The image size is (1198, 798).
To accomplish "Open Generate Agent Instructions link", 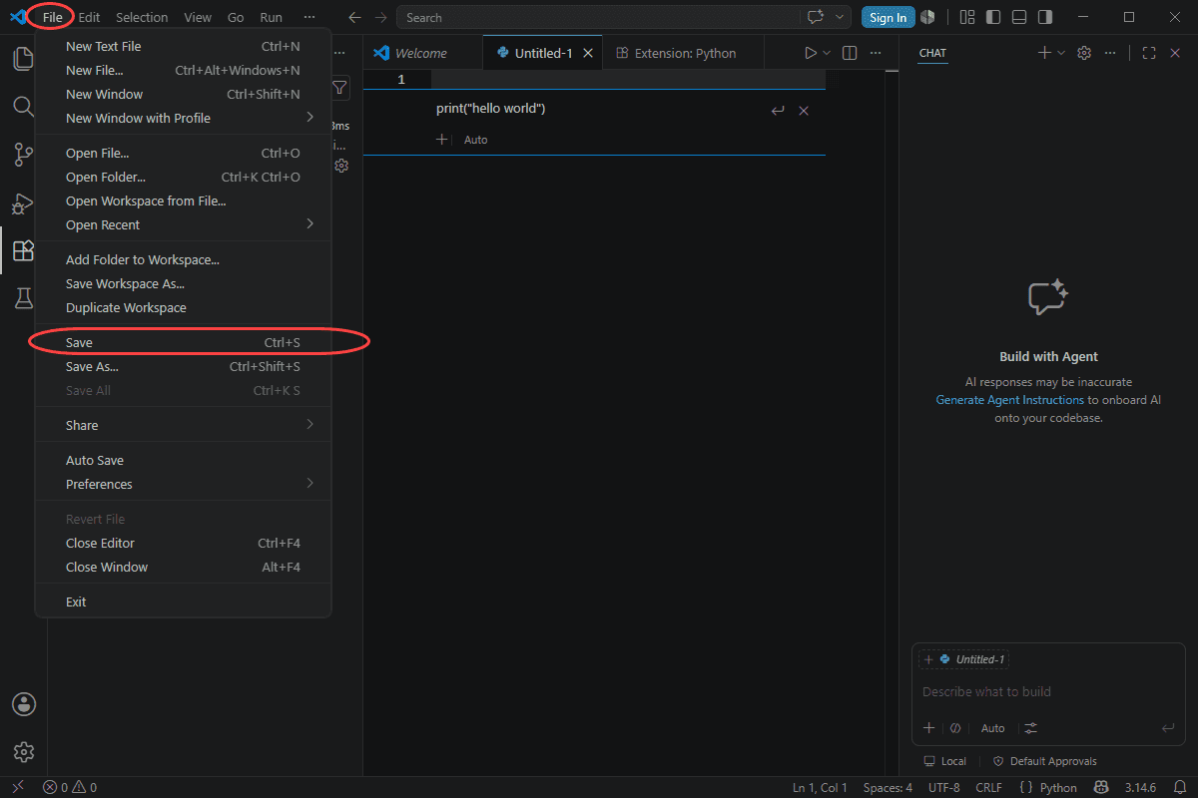I will pyautogui.click(x=1009, y=400).
